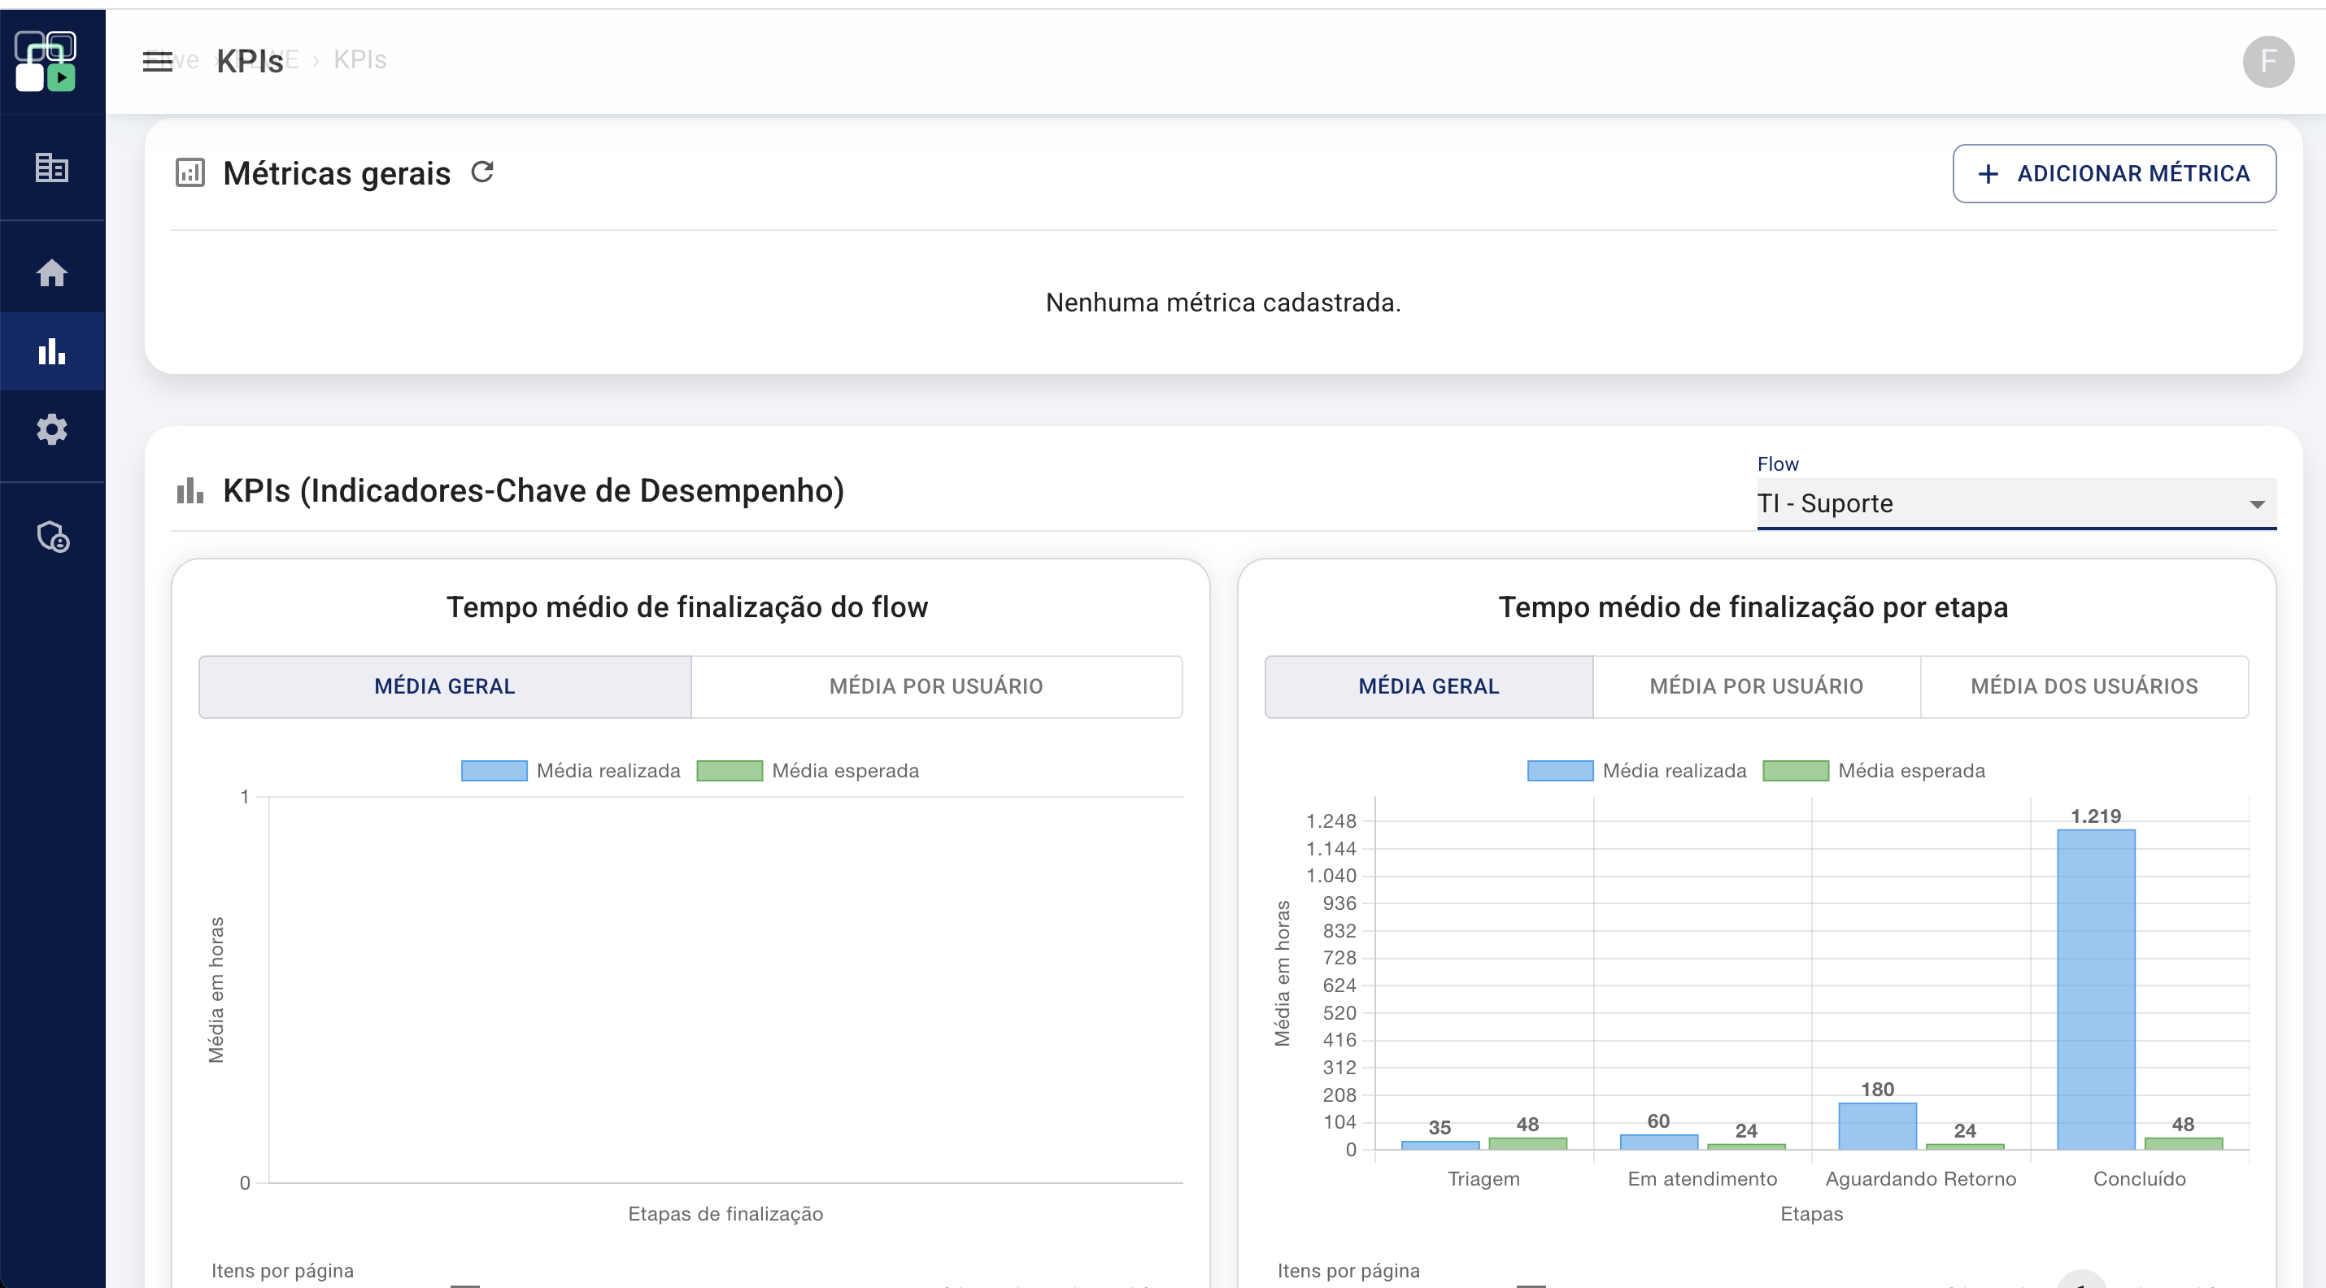Image resolution: width=2326 pixels, height=1288 pixels.
Task: Switch to MÉDIA POR USUÁRIO in flow chart
Action: tap(936, 686)
